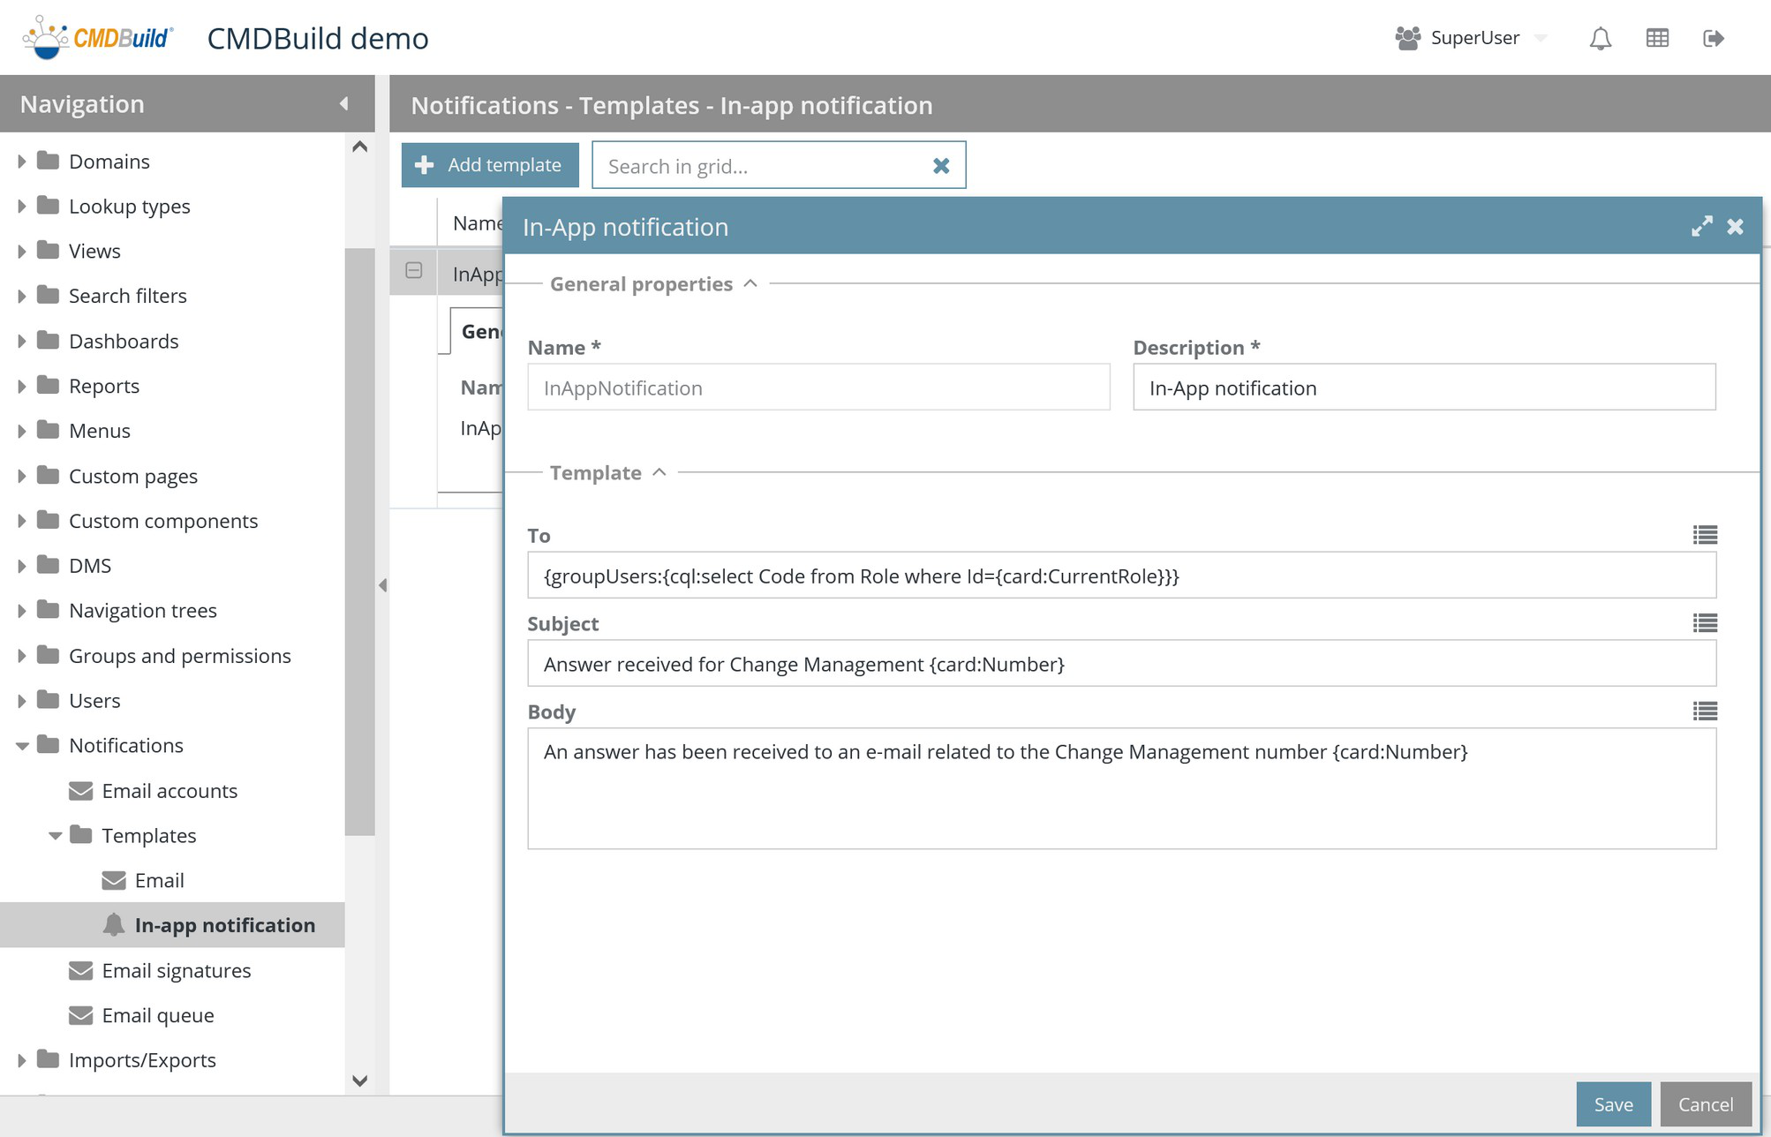Viewport: 1771px width, 1137px height.
Task: Clear the grid search with X icon
Action: click(x=941, y=166)
